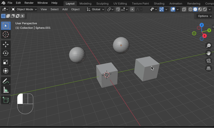Click the zoom view magnifier icon

click(209, 45)
